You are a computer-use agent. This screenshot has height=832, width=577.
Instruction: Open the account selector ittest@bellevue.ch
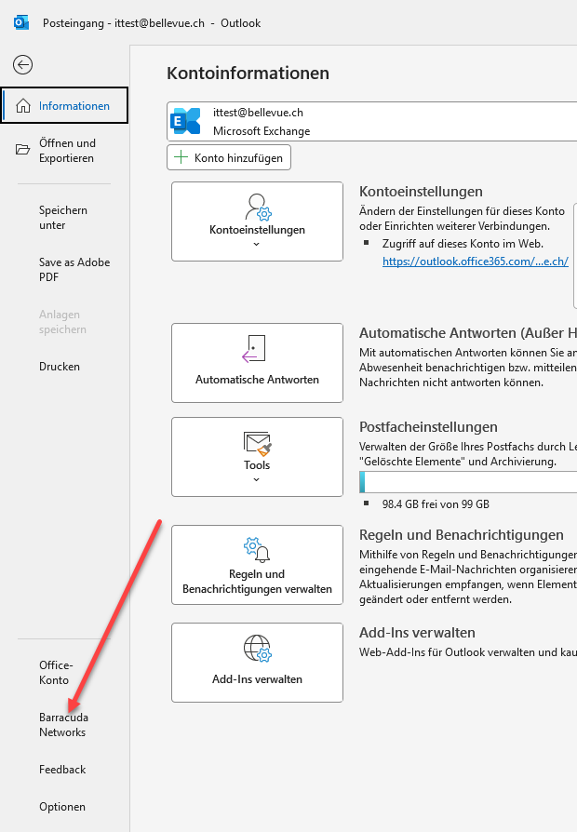(371, 122)
